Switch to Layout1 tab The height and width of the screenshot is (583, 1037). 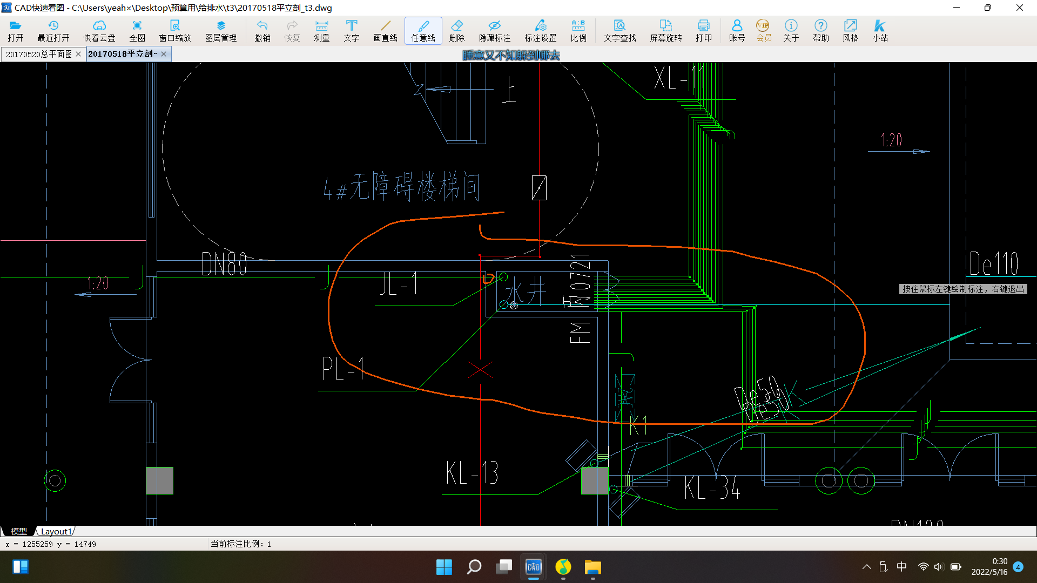[56, 531]
